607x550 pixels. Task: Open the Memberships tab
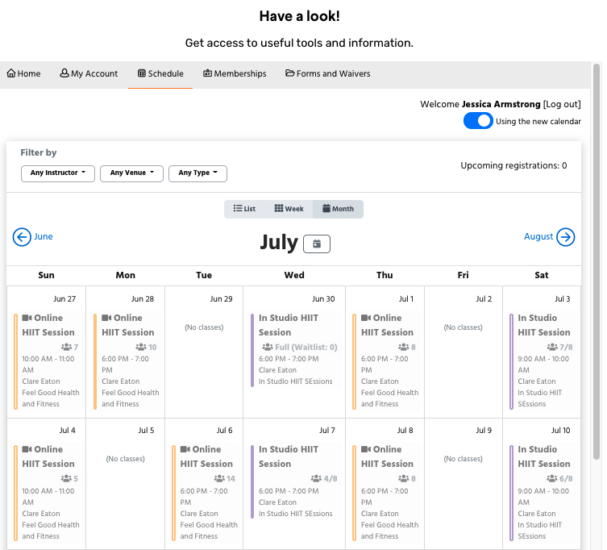235,73
